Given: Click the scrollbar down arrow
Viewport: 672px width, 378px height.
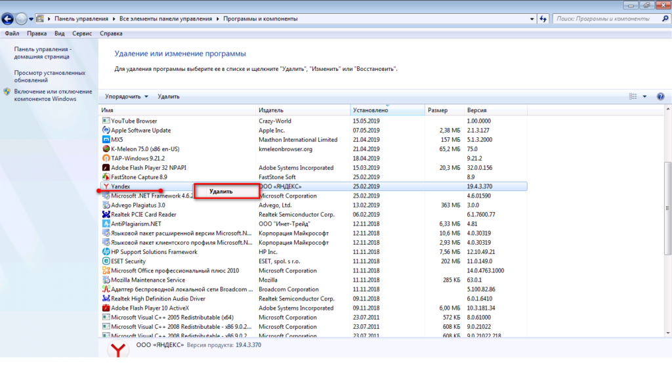Looking at the screenshot, I should (x=667, y=333).
